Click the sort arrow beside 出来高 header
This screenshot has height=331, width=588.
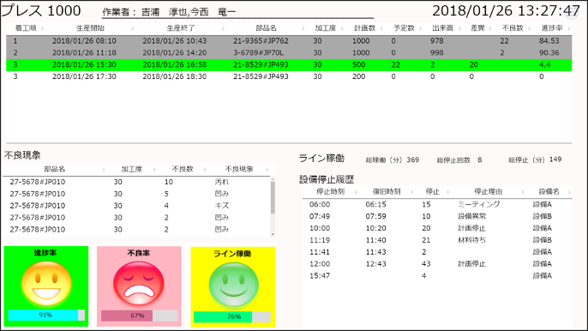459,28
